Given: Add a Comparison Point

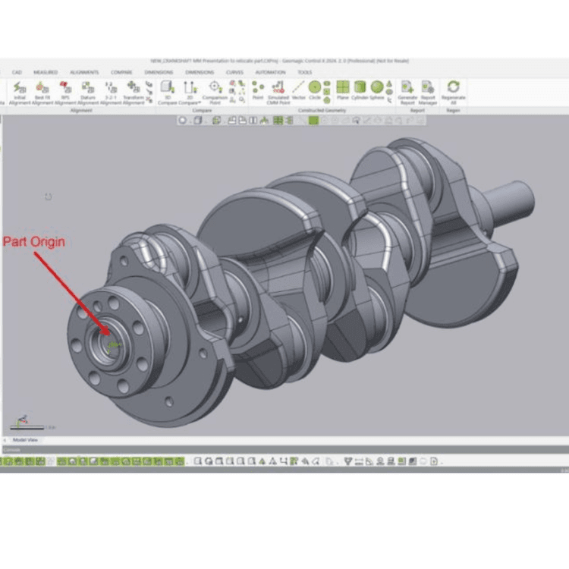Looking at the screenshot, I should tap(215, 91).
